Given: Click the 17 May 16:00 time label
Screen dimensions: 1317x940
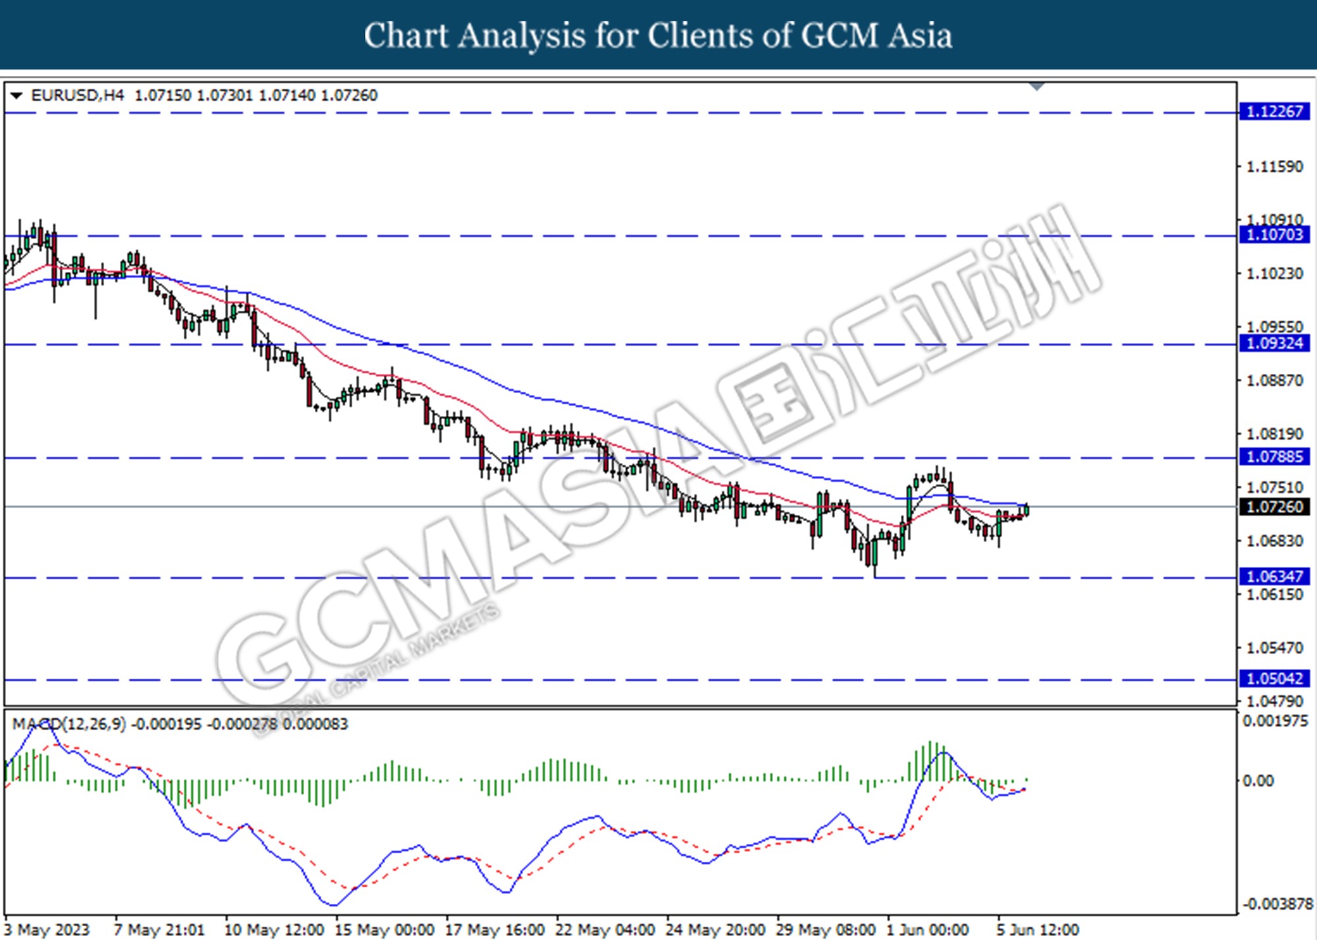Looking at the screenshot, I should click(x=495, y=930).
